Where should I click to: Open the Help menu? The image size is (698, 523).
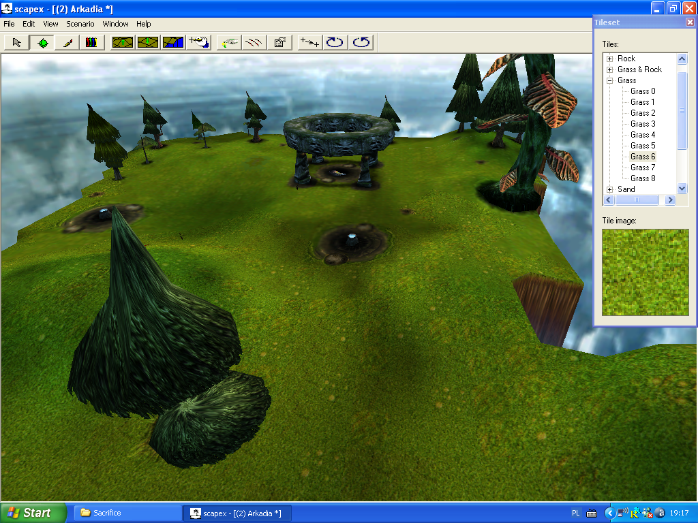coord(143,24)
